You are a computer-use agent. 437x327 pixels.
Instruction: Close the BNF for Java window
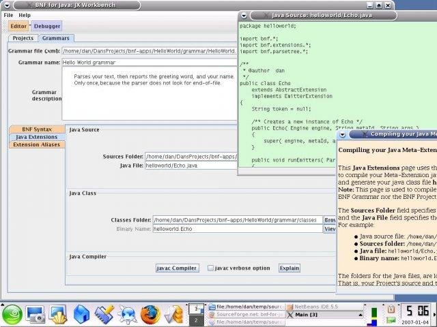click(x=388, y=5)
